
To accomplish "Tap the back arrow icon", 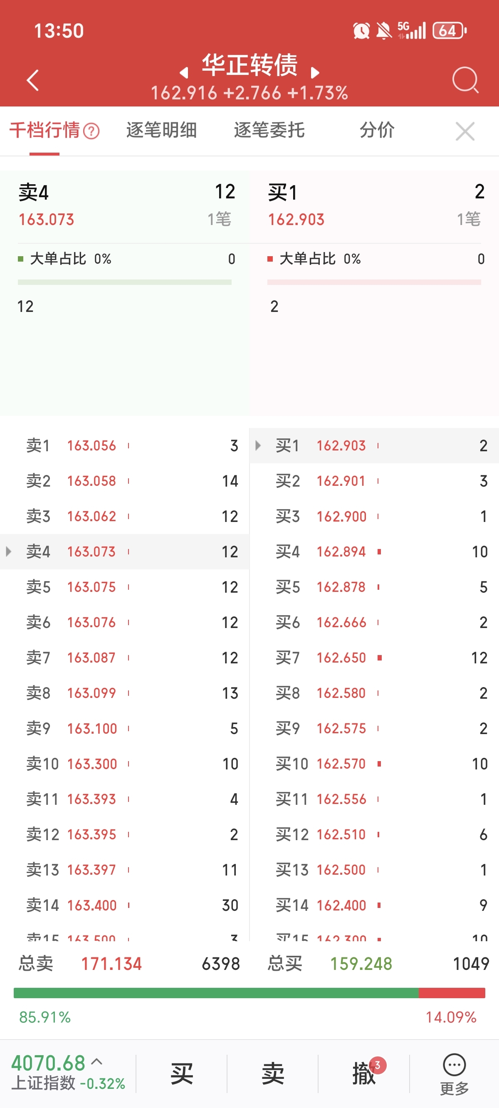I will (33, 80).
